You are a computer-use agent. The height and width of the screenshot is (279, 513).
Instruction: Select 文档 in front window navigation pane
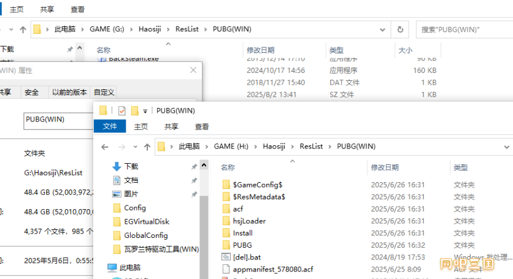pos(131,180)
